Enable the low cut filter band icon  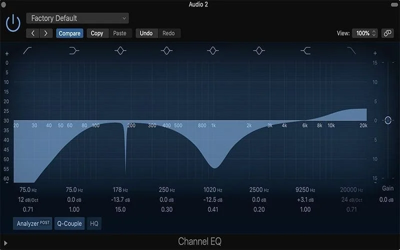tap(27, 51)
